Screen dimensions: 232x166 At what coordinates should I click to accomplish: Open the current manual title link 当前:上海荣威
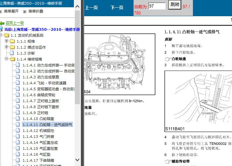click(x=42, y=29)
